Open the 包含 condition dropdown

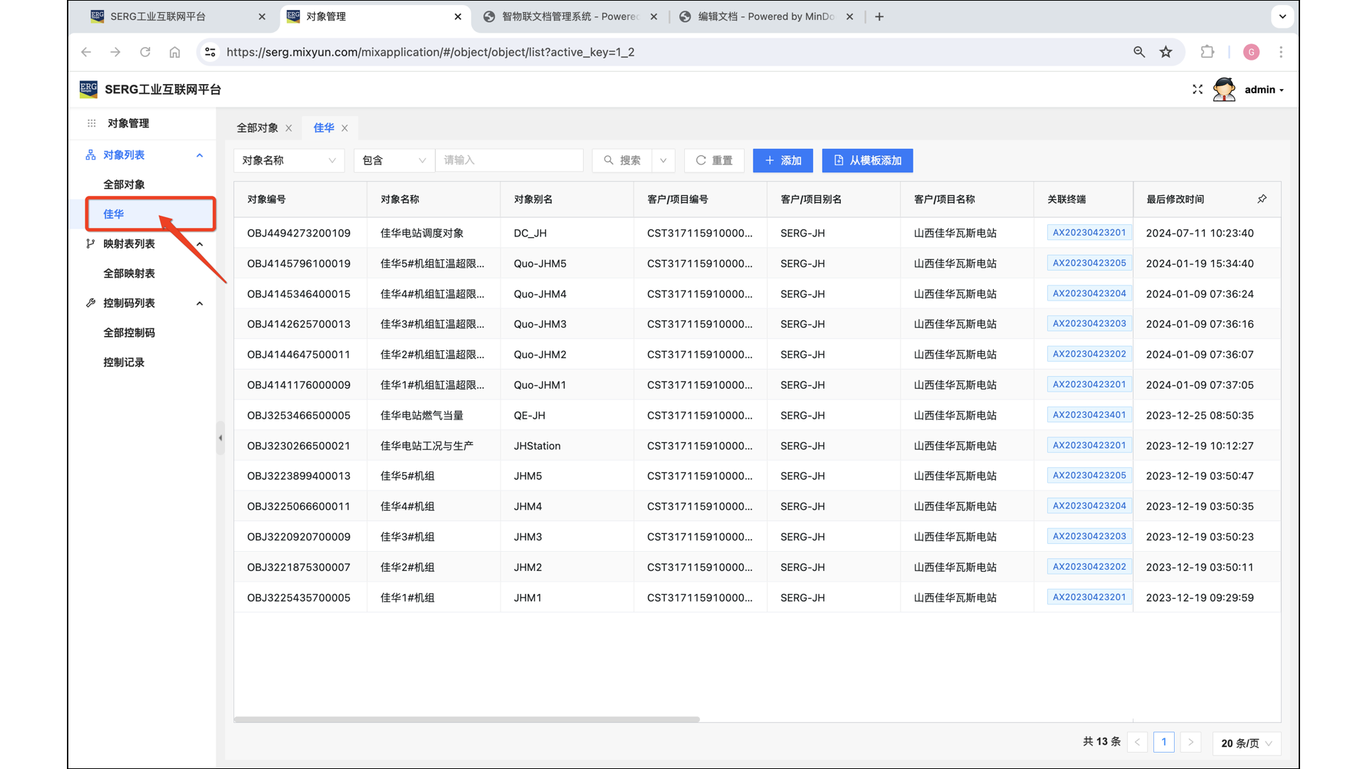point(394,160)
